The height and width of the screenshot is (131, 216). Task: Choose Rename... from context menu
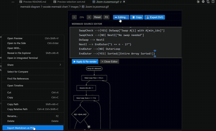[x=33, y=116]
